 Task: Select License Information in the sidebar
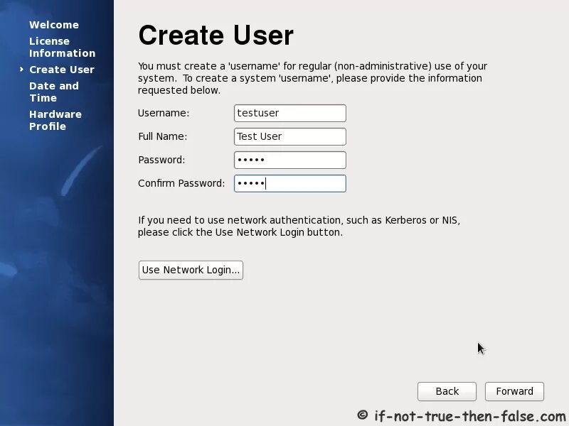pos(62,47)
